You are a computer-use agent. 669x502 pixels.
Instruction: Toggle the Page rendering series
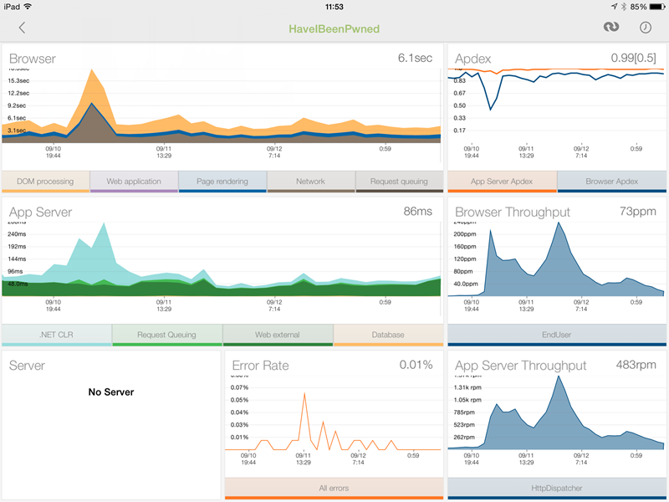(x=222, y=181)
